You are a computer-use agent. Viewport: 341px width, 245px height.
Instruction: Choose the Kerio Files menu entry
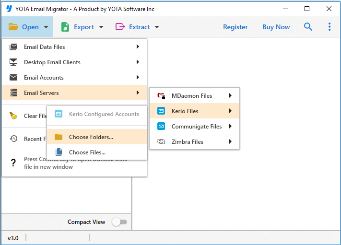click(x=194, y=111)
